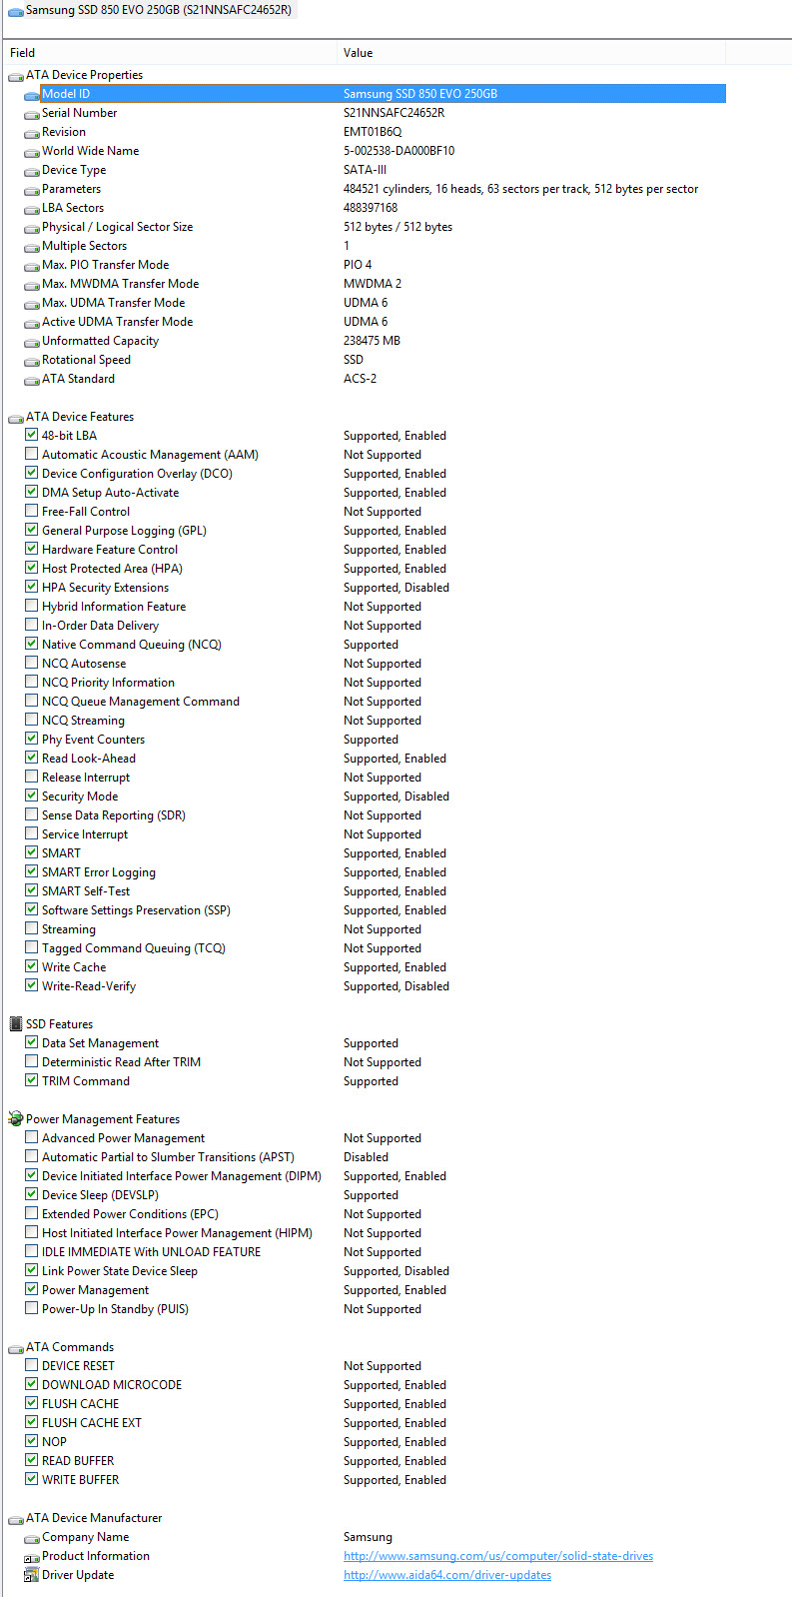
Task: Click the Field column header
Action: 170,53
